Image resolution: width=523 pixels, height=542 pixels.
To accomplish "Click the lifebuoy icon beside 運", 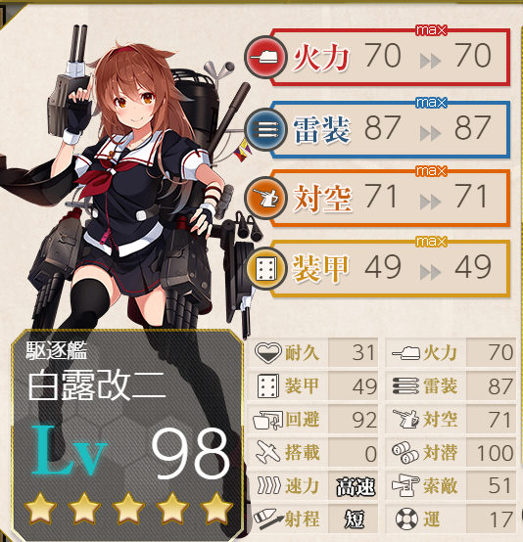I will click(x=406, y=519).
